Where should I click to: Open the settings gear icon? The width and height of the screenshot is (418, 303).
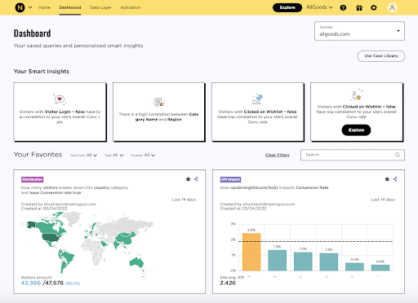point(374,7)
